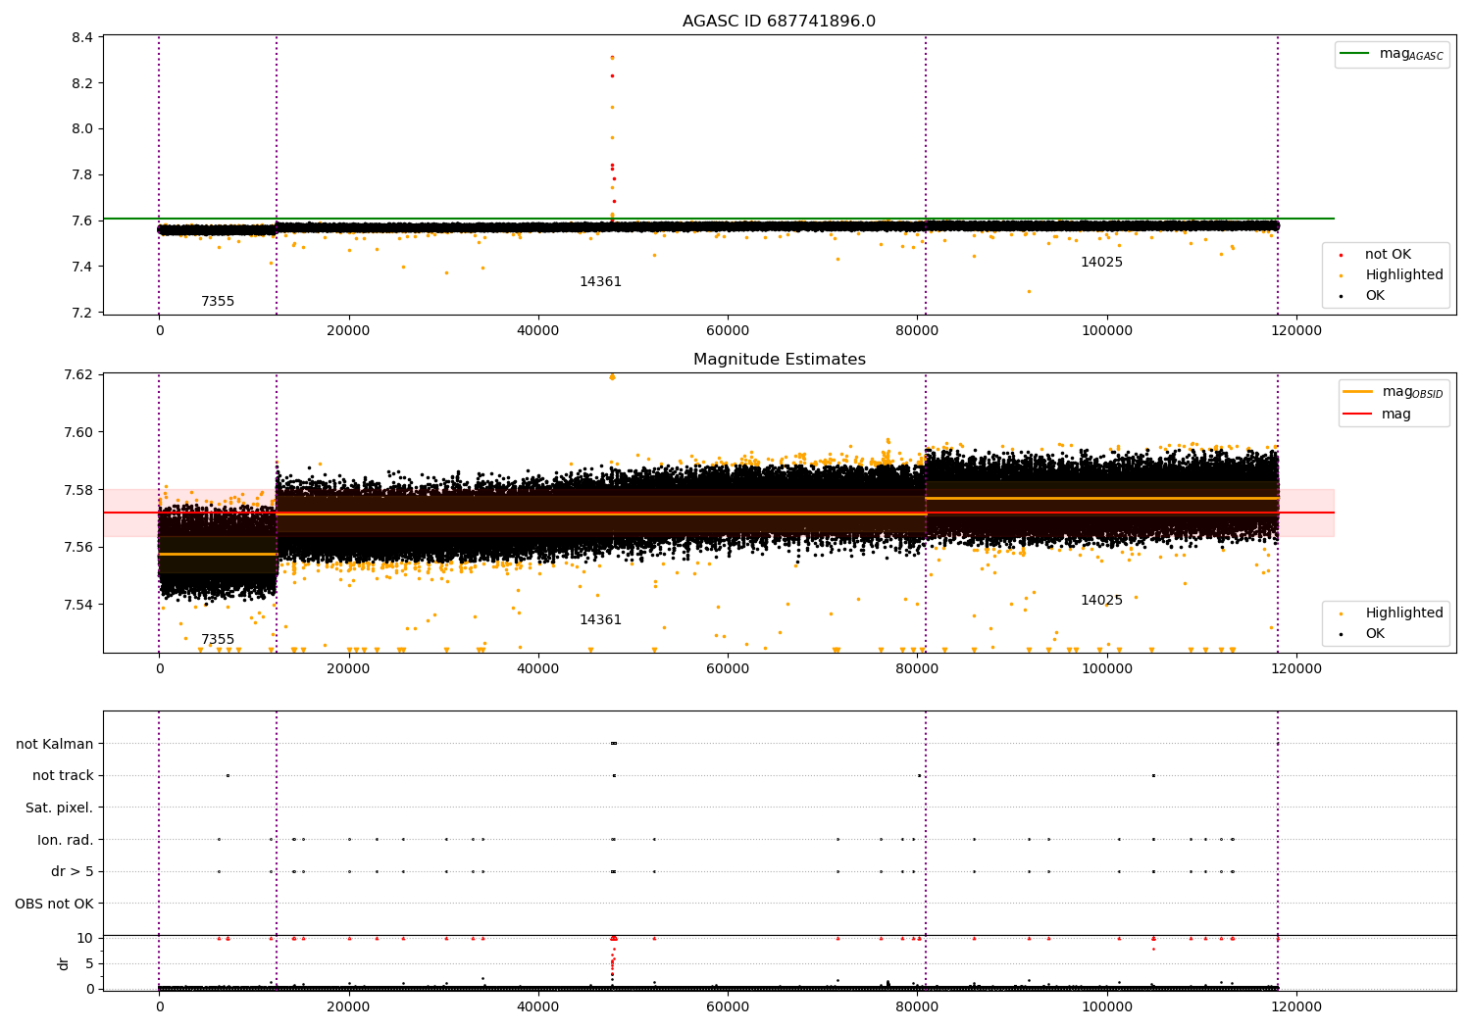Click the 60000 x-axis tick of the top plot
1471x1029 pixels.
[728, 331]
